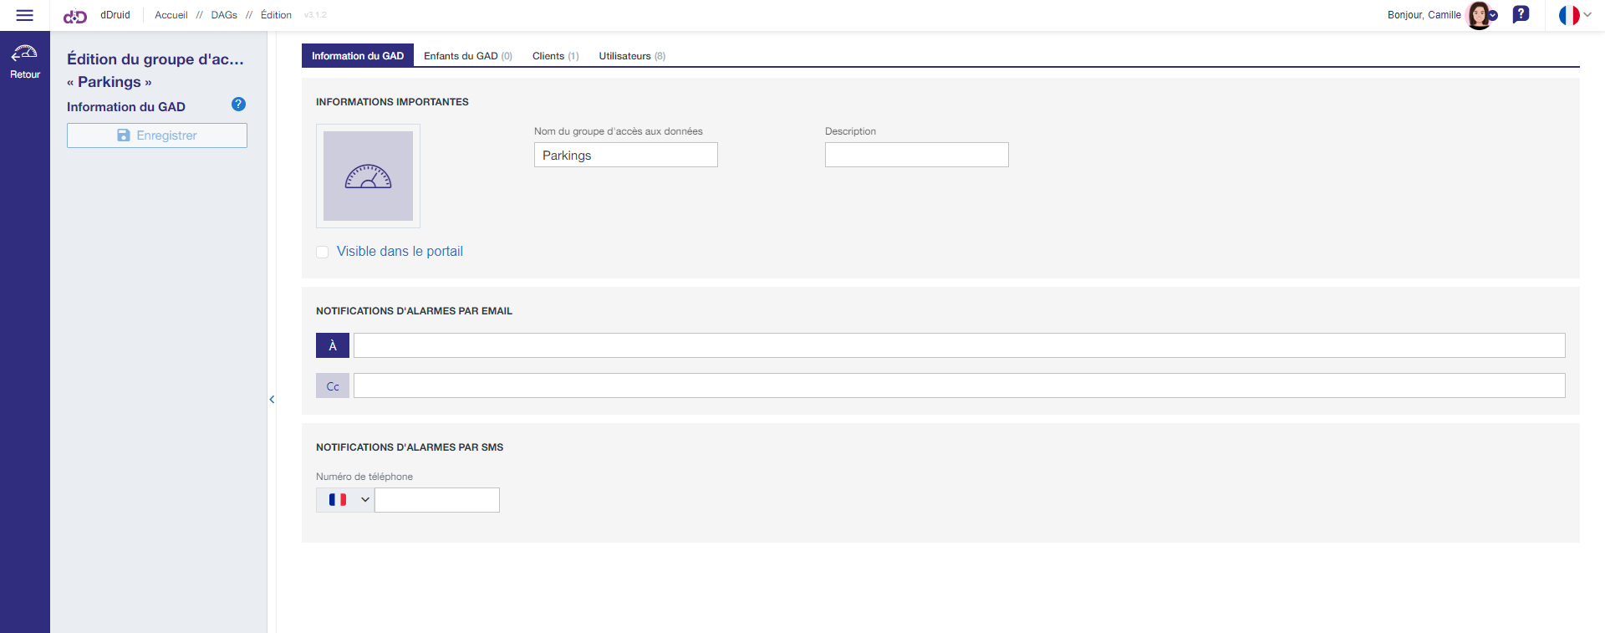Click the Cc recipient button
1605x633 pixels.
tap(333, 385)
